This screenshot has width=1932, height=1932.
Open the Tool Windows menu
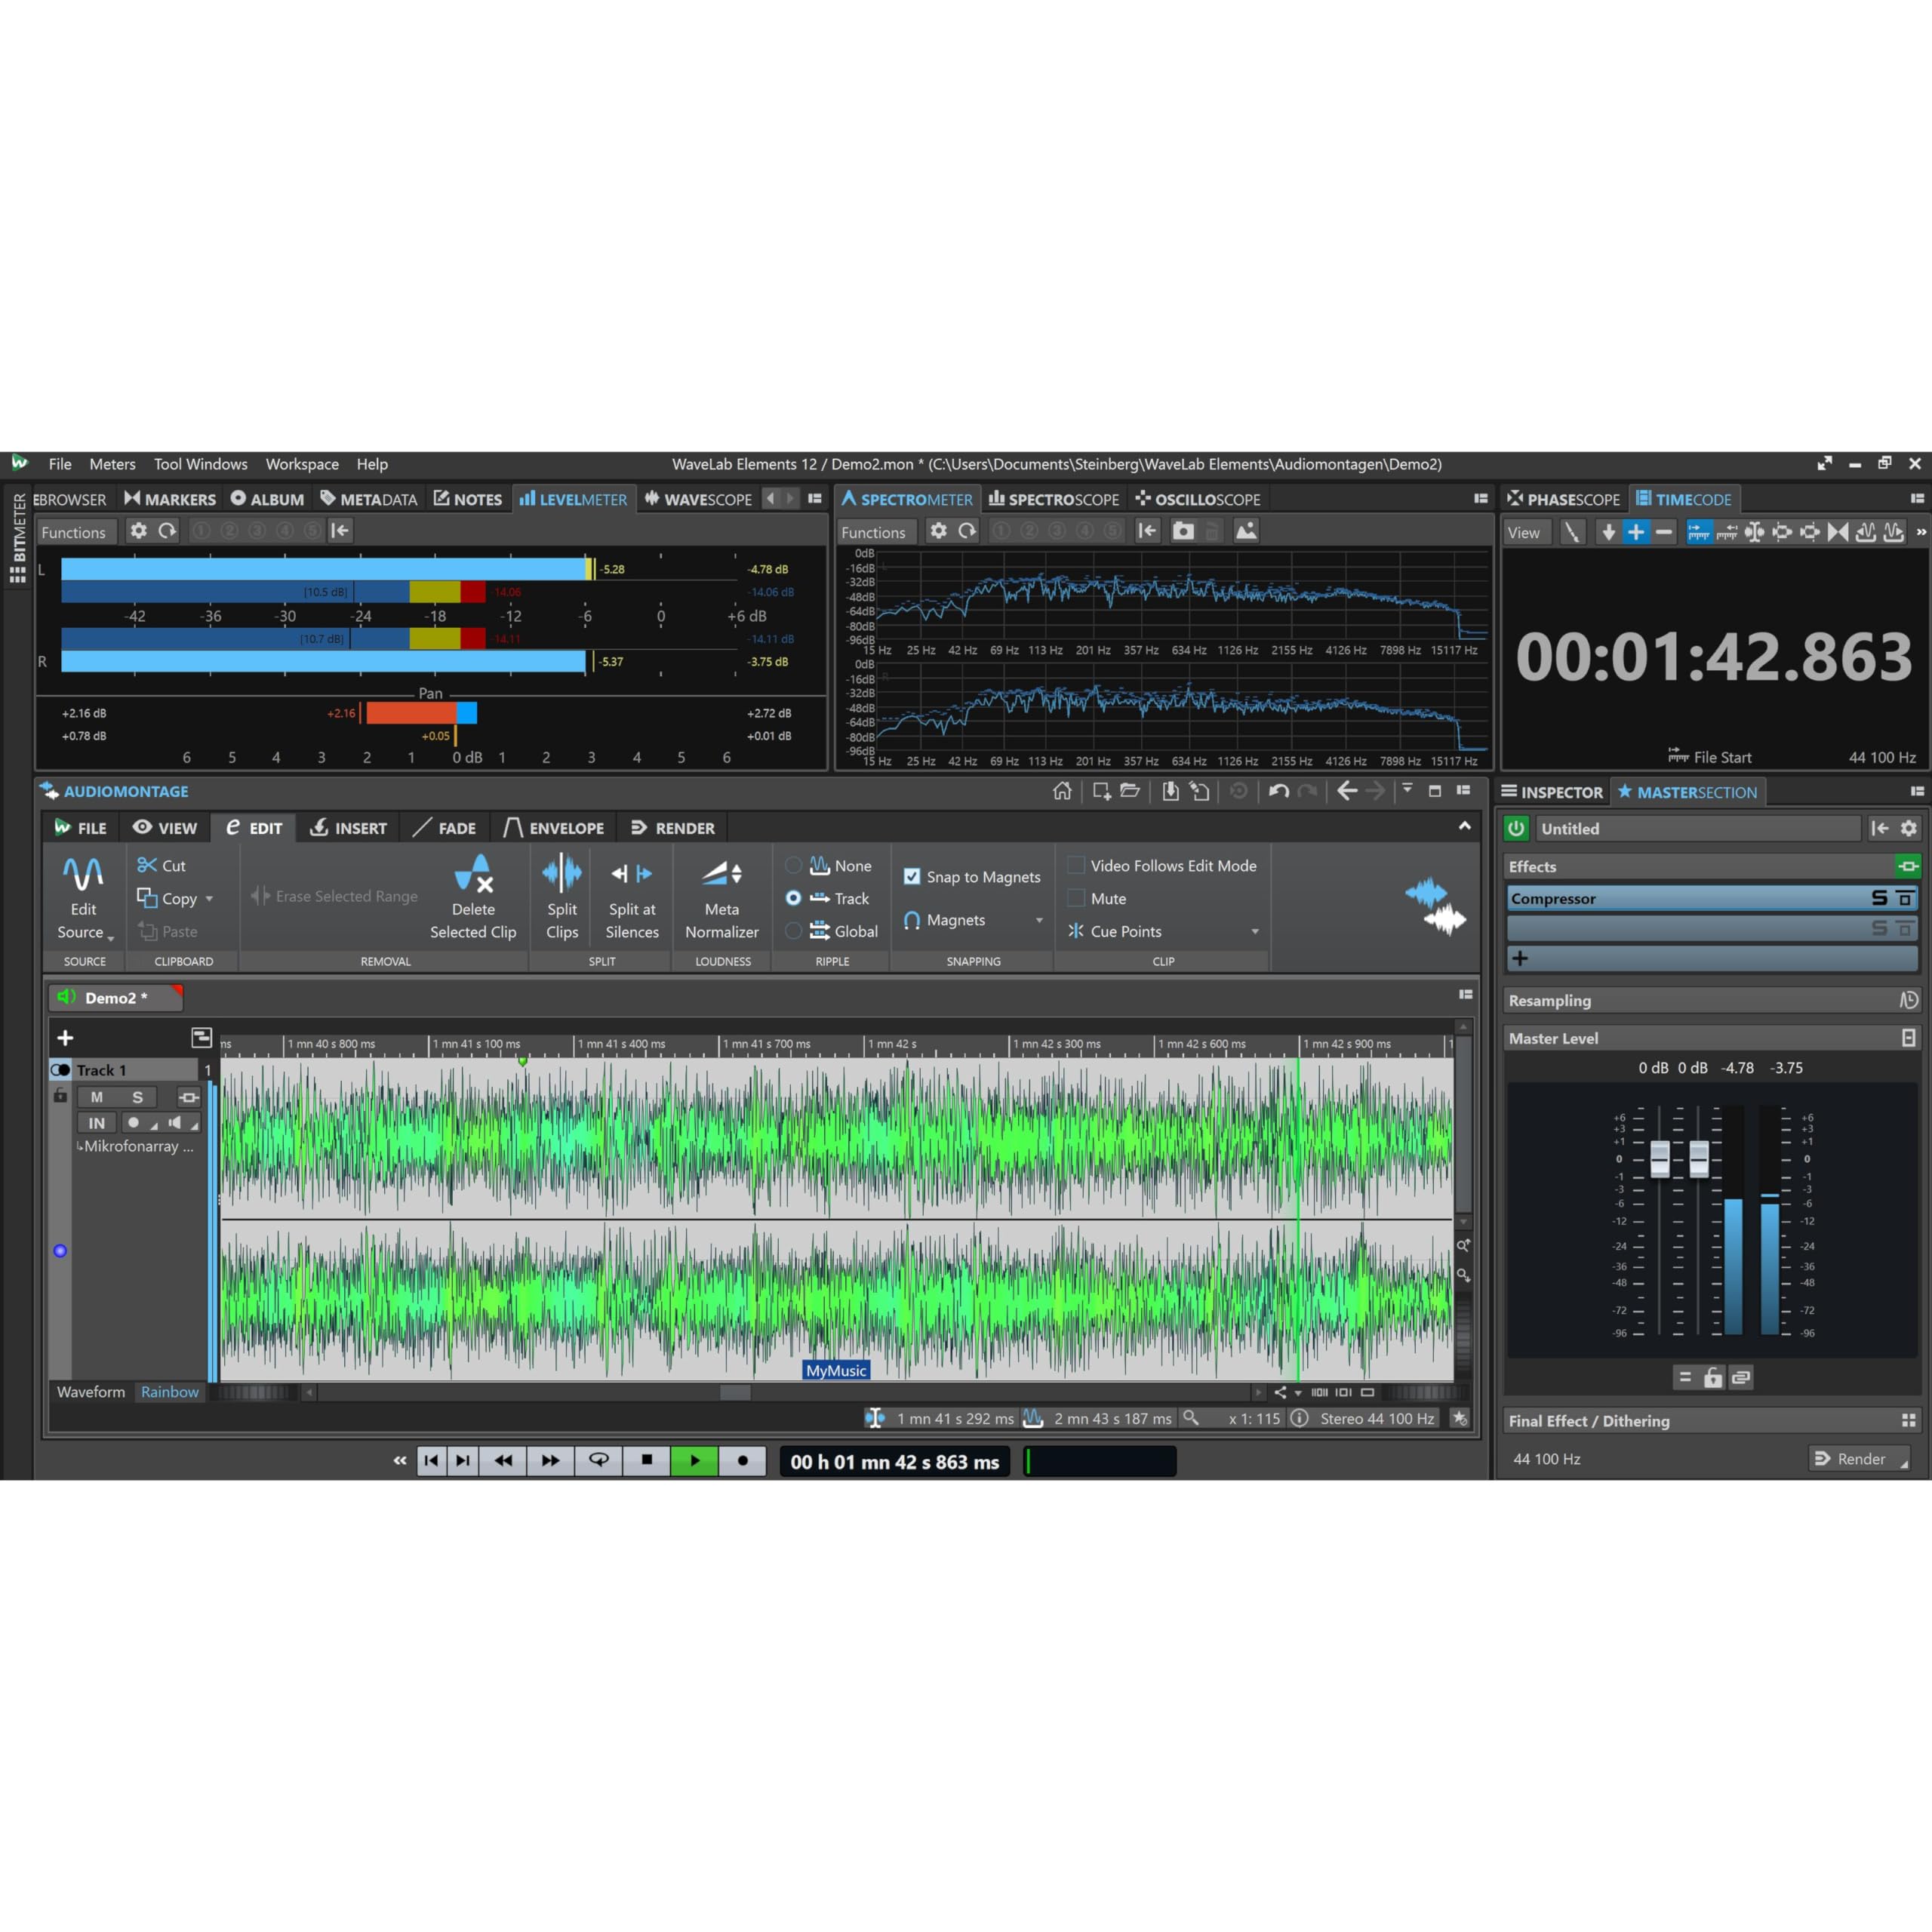tap(200, 464)
